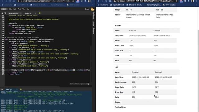Screen dimensions: 199x112
Task: Open editor settings gear icon in status bar
Action: pyautogui.click(x=88, y=84)
